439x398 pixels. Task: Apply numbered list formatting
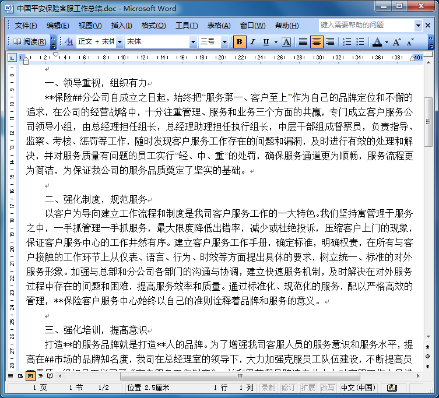pyautogui.click(x=347, y=42)
